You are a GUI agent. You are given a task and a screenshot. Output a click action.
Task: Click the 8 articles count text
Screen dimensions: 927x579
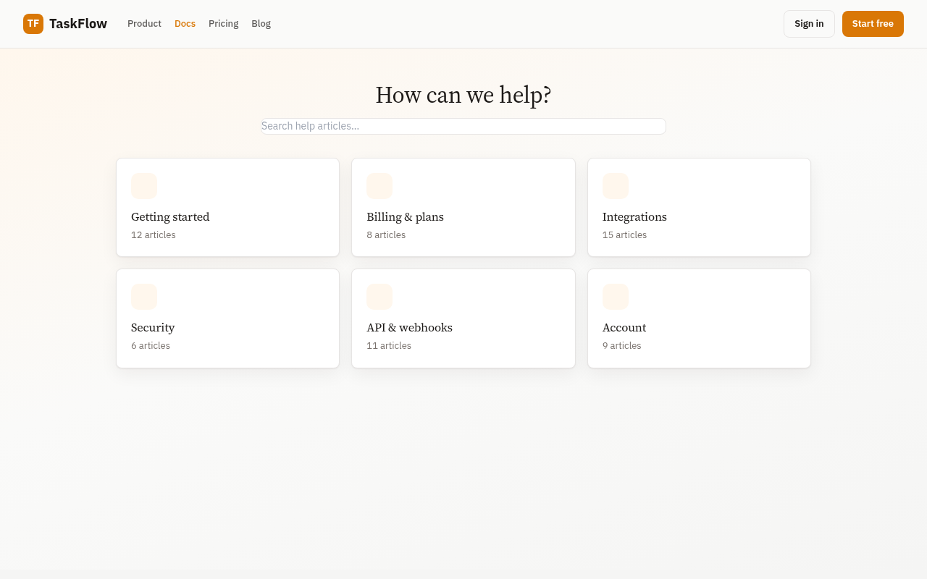pos(386,235)
